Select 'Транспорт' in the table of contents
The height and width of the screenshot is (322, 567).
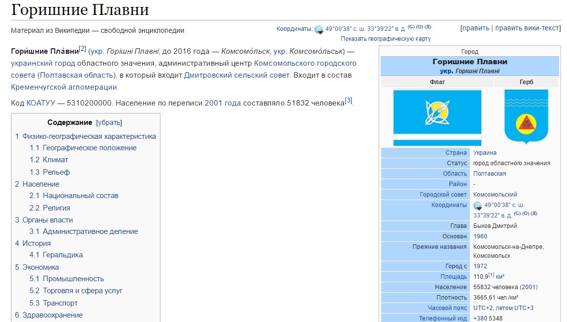coord(60,303)
